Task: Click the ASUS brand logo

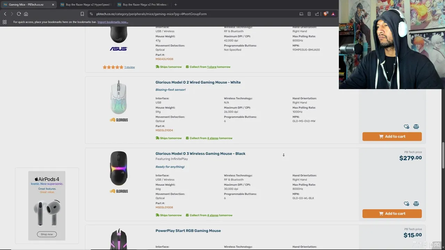Action: (119, 49)
